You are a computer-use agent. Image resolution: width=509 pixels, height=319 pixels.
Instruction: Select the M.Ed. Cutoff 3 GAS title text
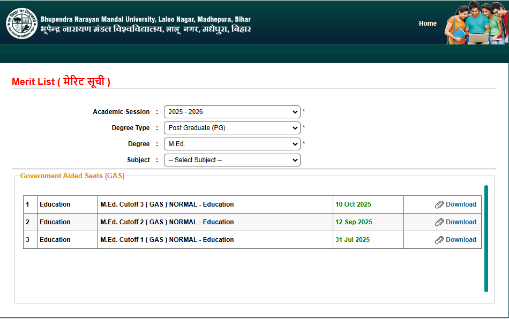[167, 204]
